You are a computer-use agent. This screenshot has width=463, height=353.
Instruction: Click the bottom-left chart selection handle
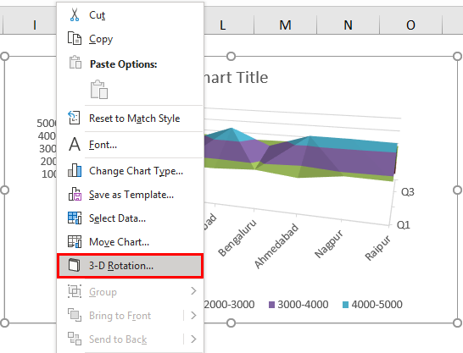click(5, 323)
